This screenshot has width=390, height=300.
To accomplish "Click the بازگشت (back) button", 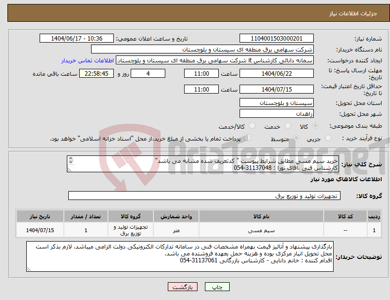I will (183, 287).
